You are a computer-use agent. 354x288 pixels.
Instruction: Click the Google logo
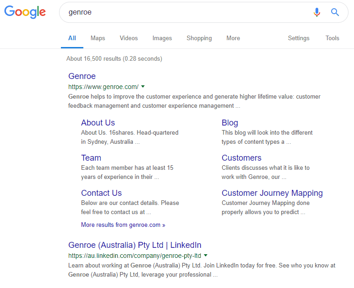point(25,12)
